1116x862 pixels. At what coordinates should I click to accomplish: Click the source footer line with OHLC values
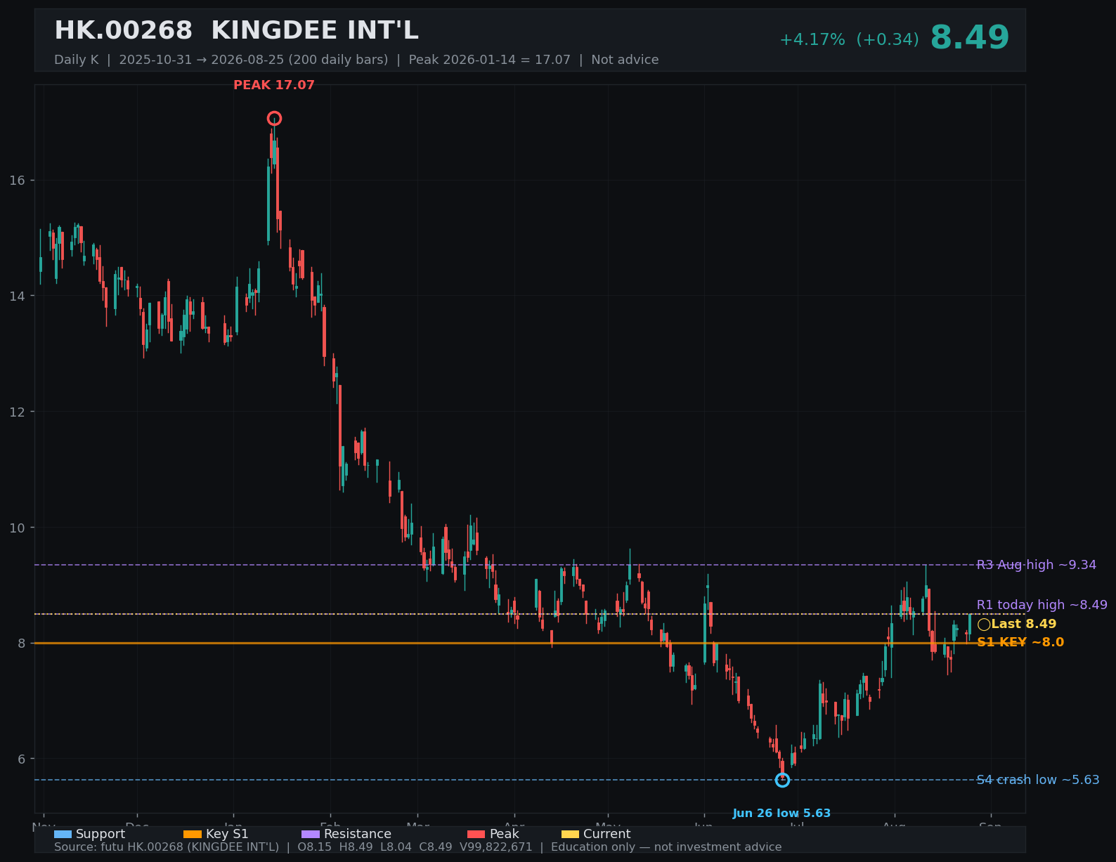click(x=417, y=847)
